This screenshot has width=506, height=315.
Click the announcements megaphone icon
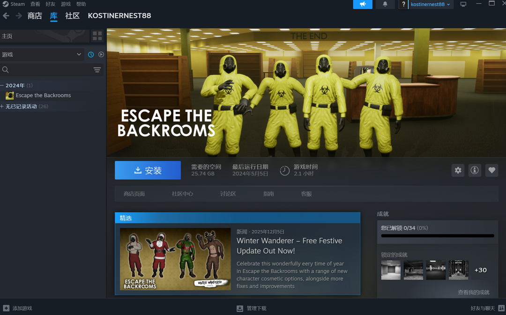363,4
